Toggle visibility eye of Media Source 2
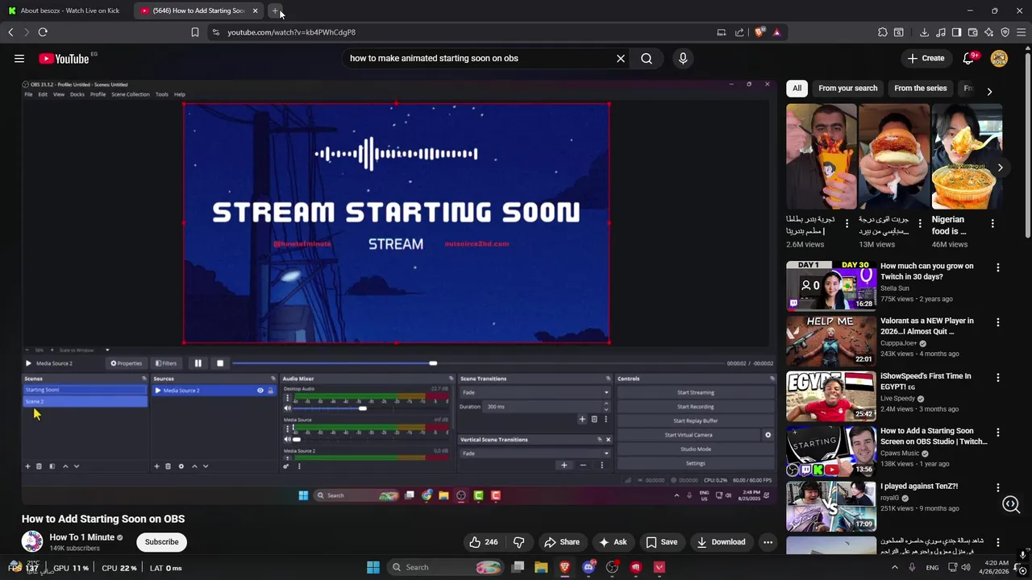This screenshot has width=1032, height=580. pos(260,391)
